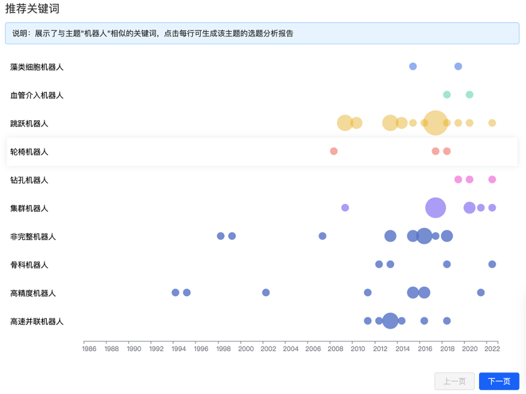The height and width of the screenshot is (394, 526).
Task: Click the largest purple bubble in 集群机器人 row
Action: pos(435,208)
